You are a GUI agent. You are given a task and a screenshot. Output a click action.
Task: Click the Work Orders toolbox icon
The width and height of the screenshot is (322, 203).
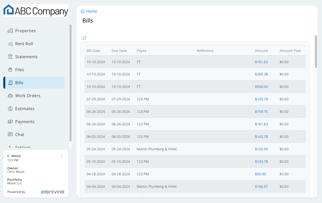point(10,96)
